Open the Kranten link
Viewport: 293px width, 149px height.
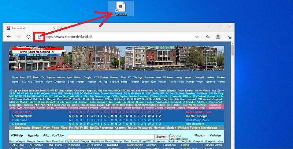[x=80, y=82]
